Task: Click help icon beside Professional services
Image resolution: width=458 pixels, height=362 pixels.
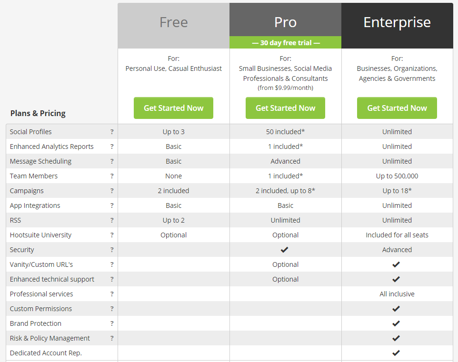Action: [x=112, y=294]
